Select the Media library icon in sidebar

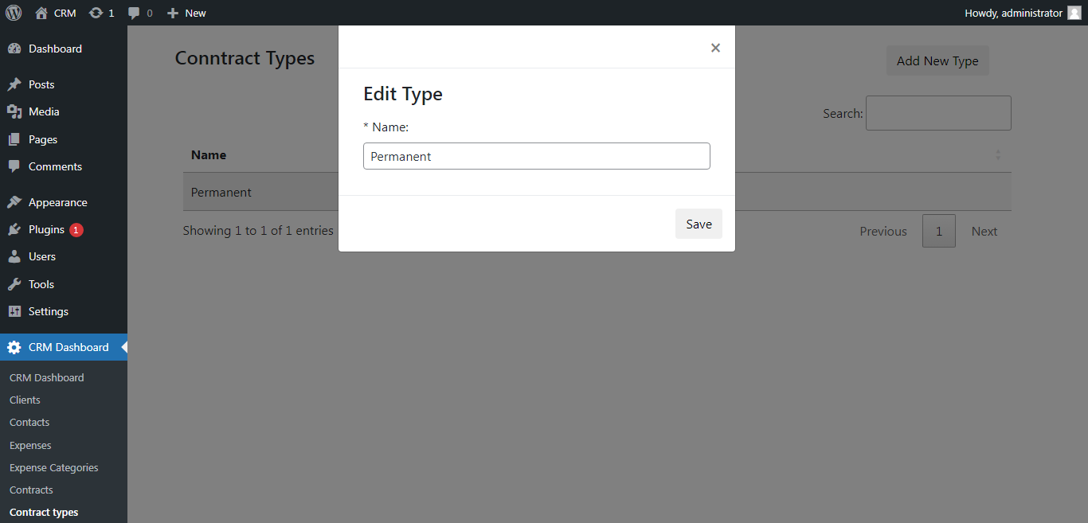click(x=16, y=111)
